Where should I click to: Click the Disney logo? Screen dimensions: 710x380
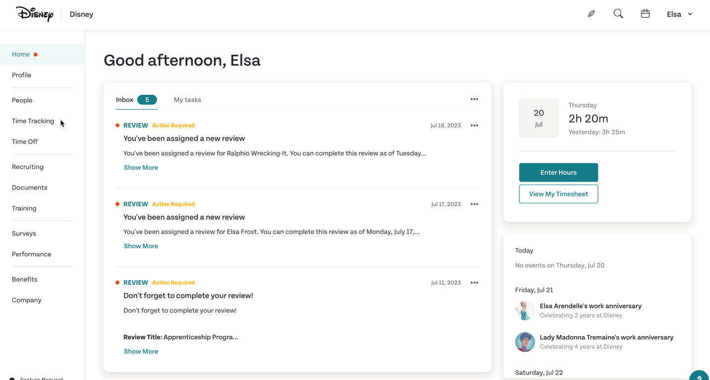pos(35,14)
